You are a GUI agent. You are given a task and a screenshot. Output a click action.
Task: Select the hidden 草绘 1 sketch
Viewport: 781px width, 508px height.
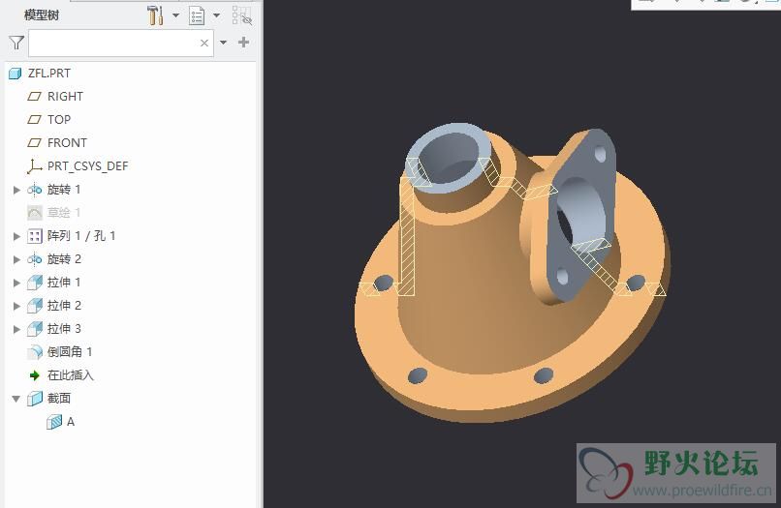64,213
